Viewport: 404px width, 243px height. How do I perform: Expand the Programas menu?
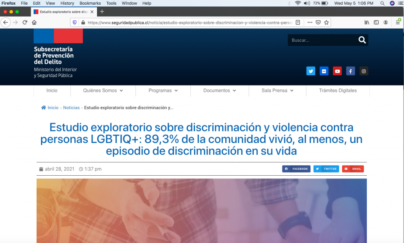pos(163,91)
